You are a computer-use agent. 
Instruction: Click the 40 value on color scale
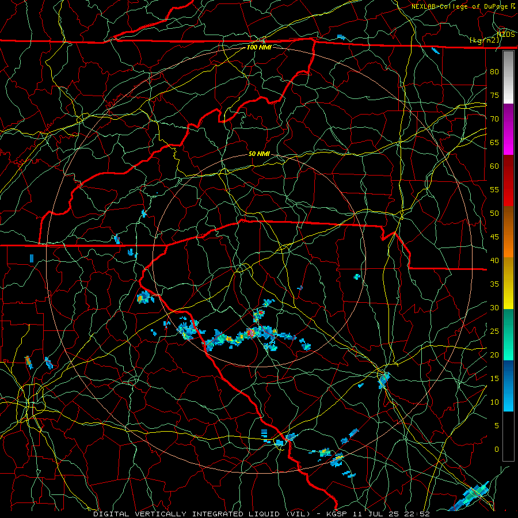point(494,261)
